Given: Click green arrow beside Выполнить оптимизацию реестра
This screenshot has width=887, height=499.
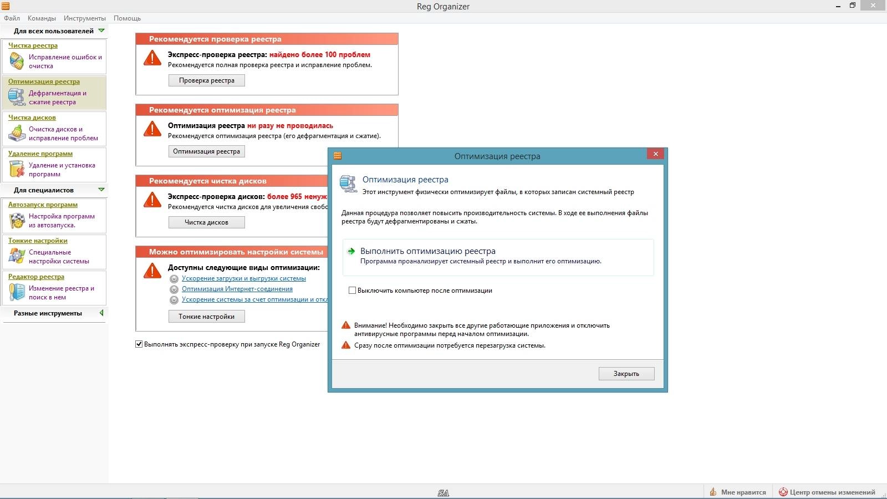Looking at the screenshot, I should pos(351,251).
